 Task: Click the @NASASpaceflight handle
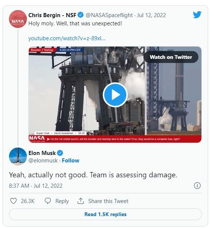pos(109,15)
